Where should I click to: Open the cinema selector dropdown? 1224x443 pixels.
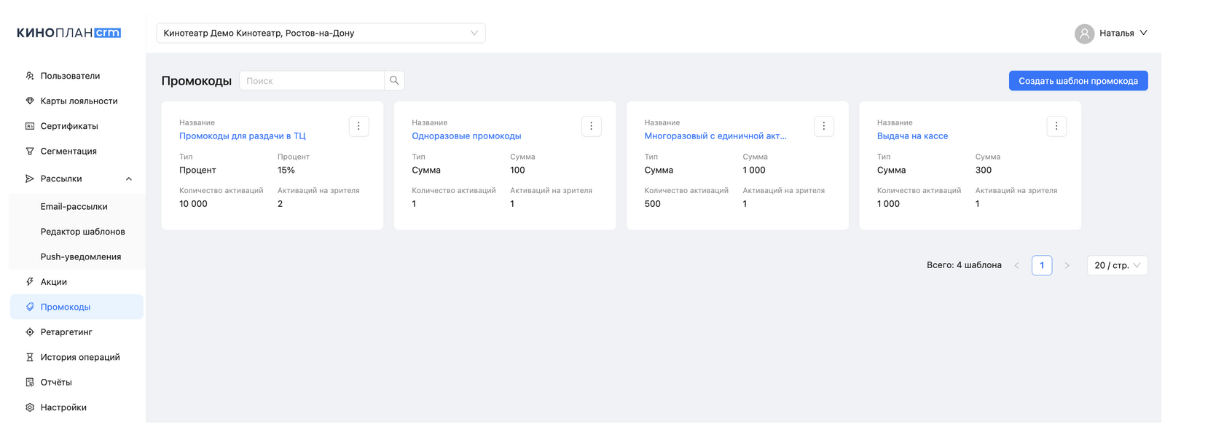click(x=321, y=34)
